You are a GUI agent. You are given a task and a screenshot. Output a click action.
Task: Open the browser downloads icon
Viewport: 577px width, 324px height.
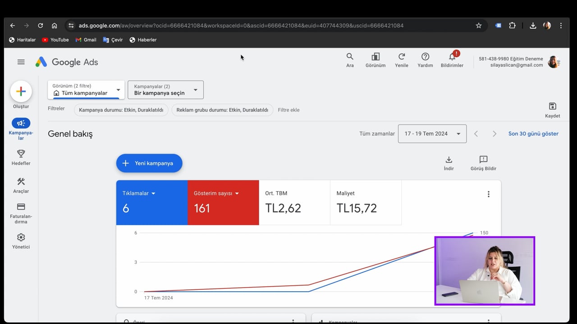[533, 26]
